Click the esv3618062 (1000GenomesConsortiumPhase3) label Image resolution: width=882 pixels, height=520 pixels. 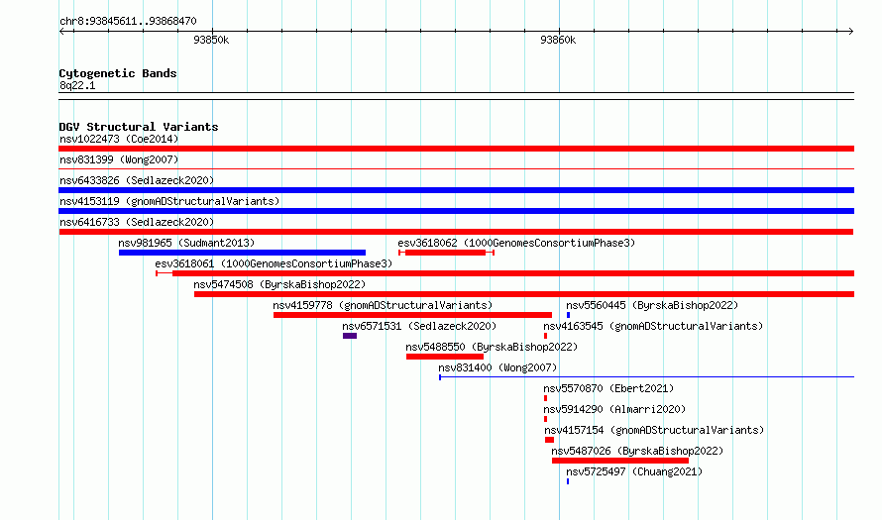[516, 243]
